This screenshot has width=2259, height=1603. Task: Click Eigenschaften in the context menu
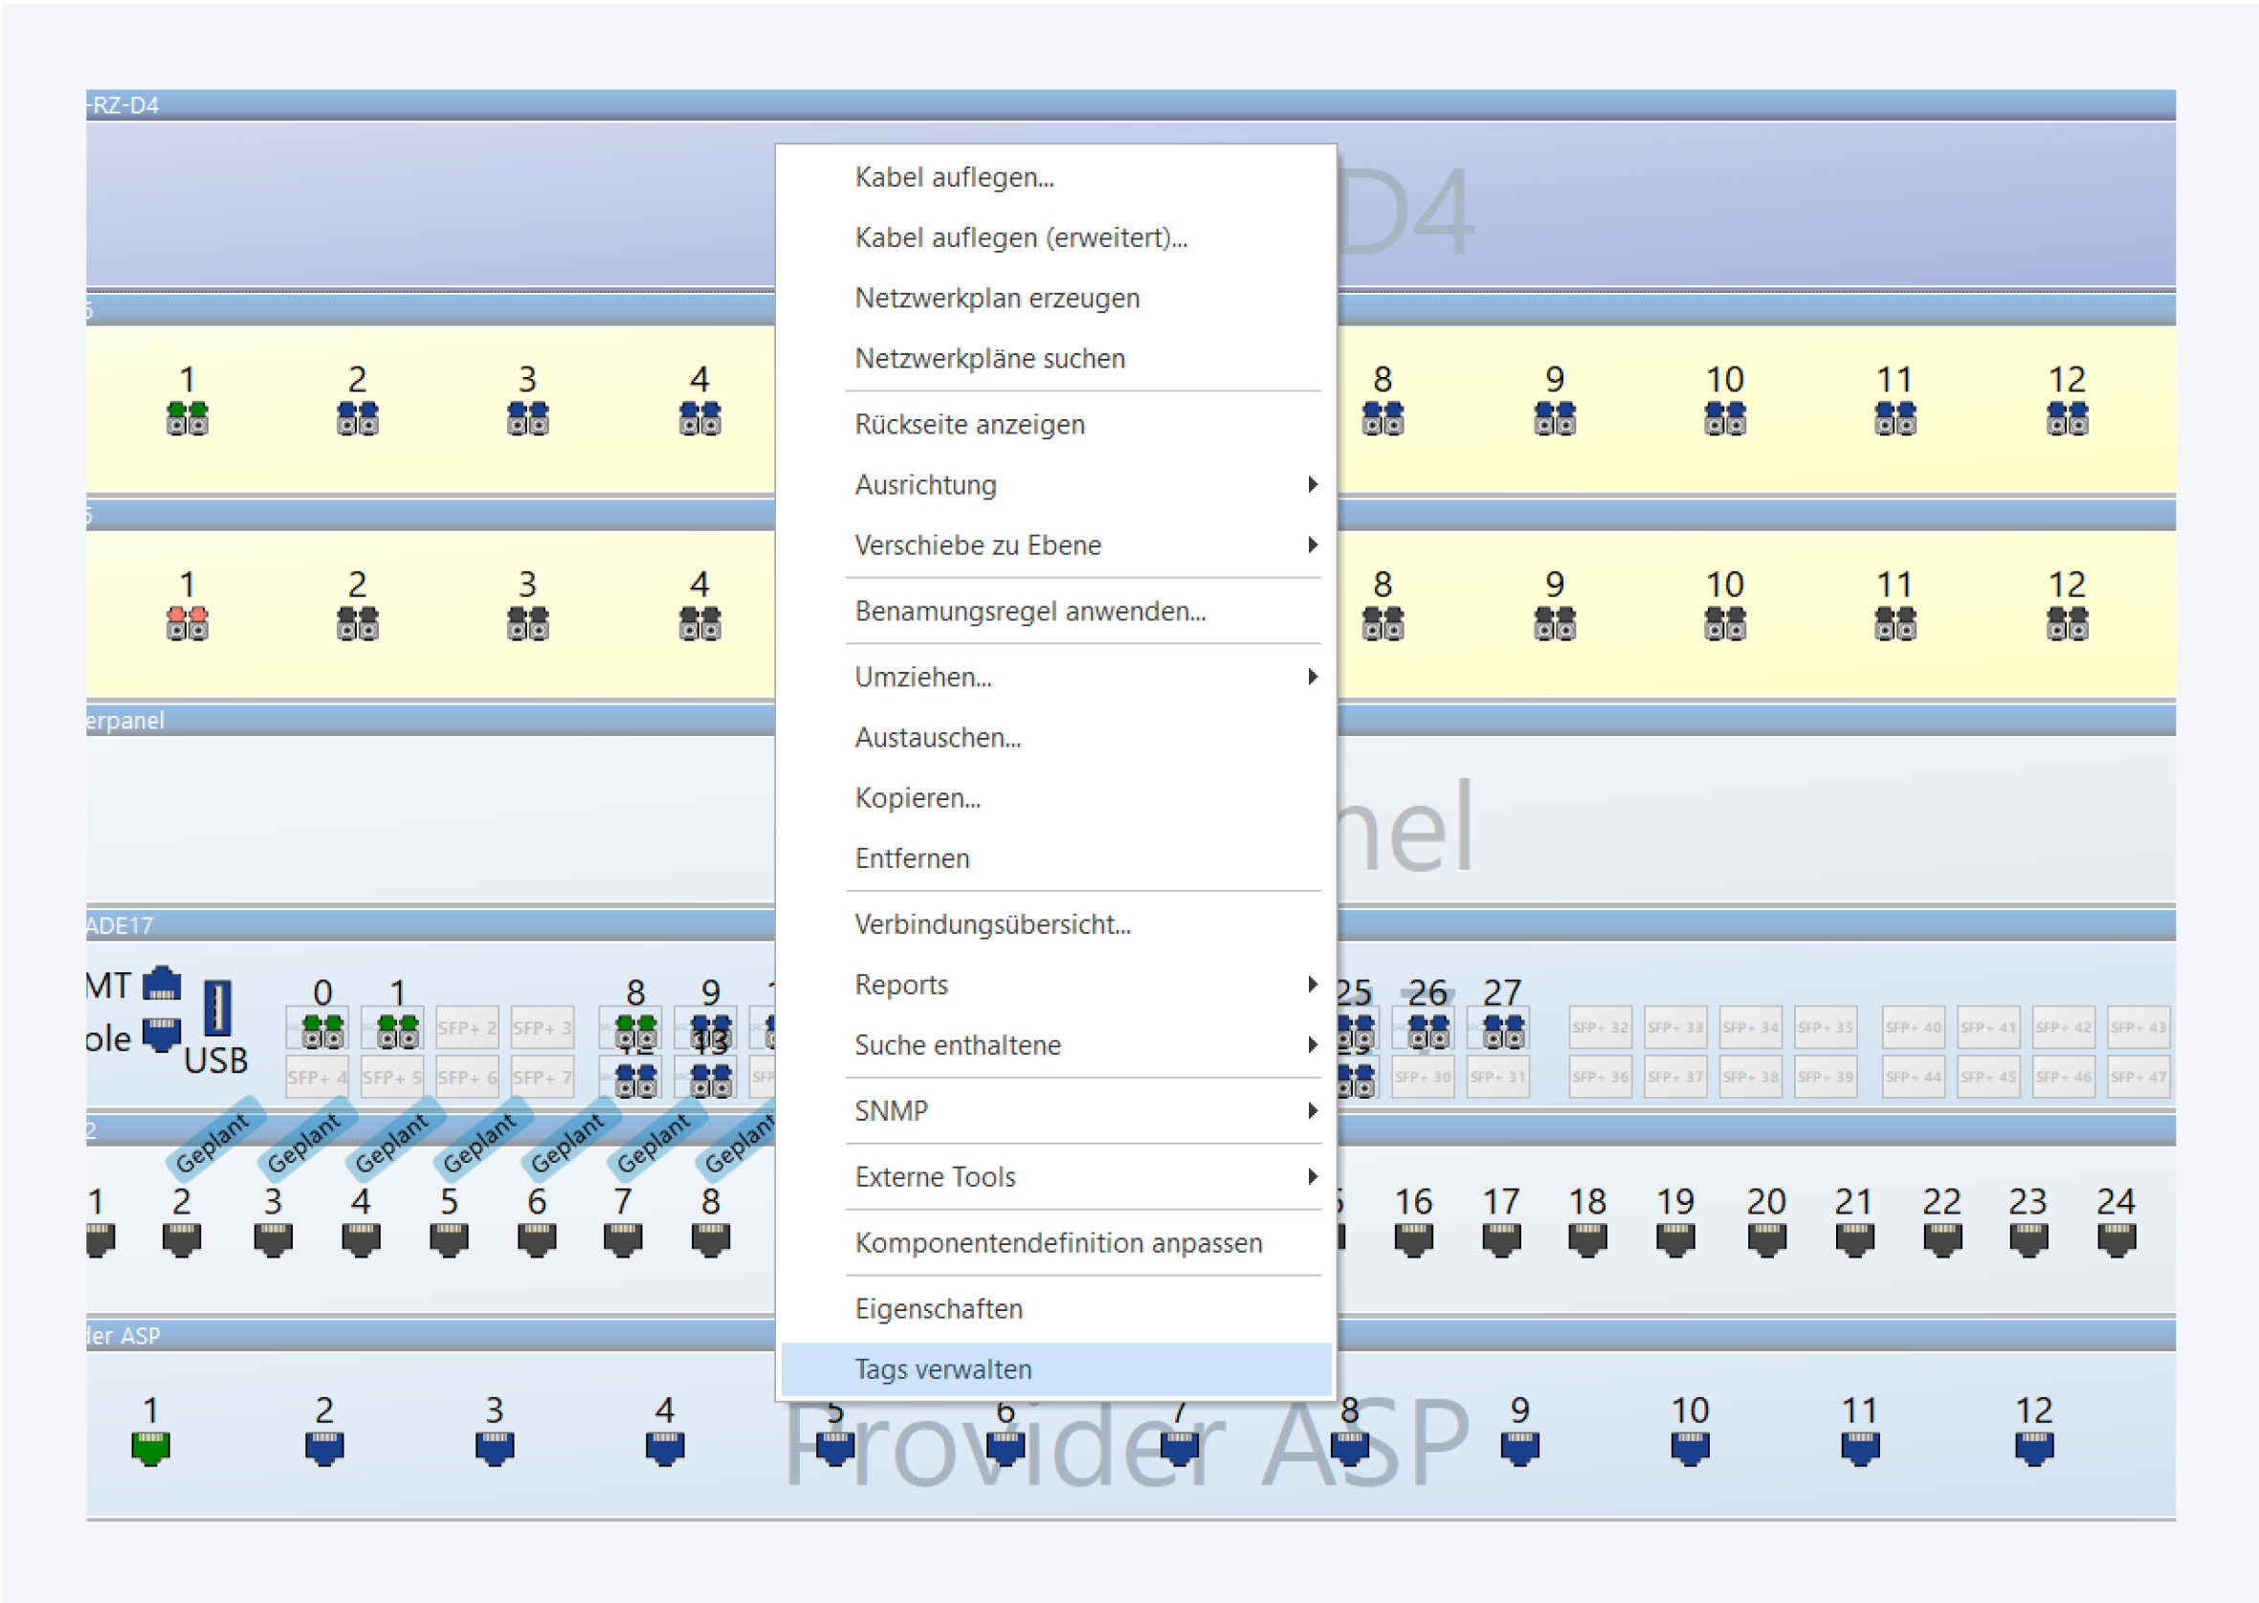pyautogui.click(x=939, y=1309)
